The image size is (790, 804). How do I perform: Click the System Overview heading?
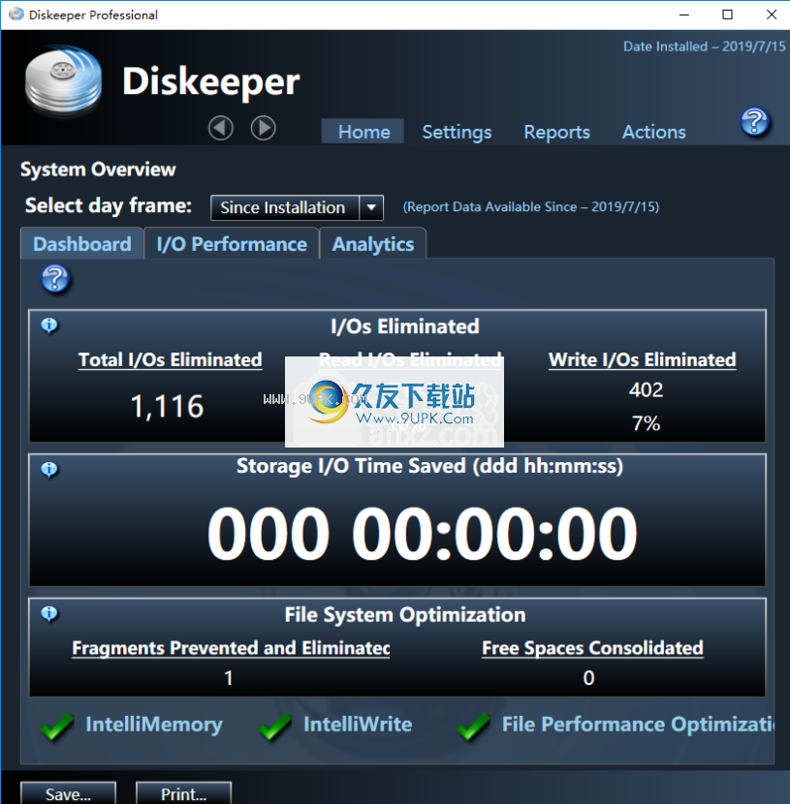tap(98, 170)
